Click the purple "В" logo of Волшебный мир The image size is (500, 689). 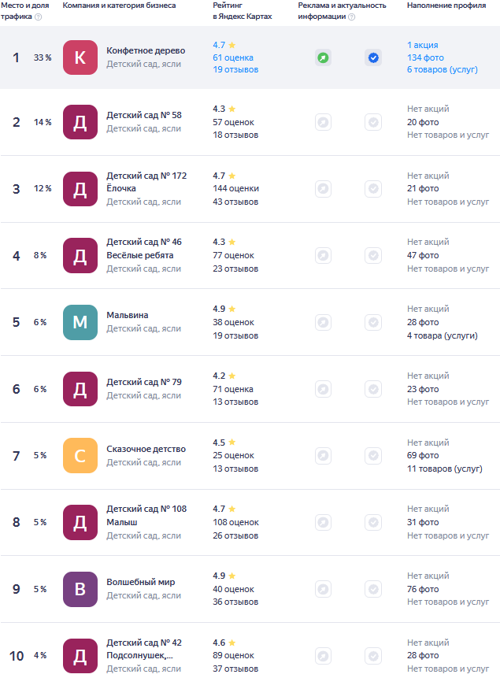(x=80, y=589)
